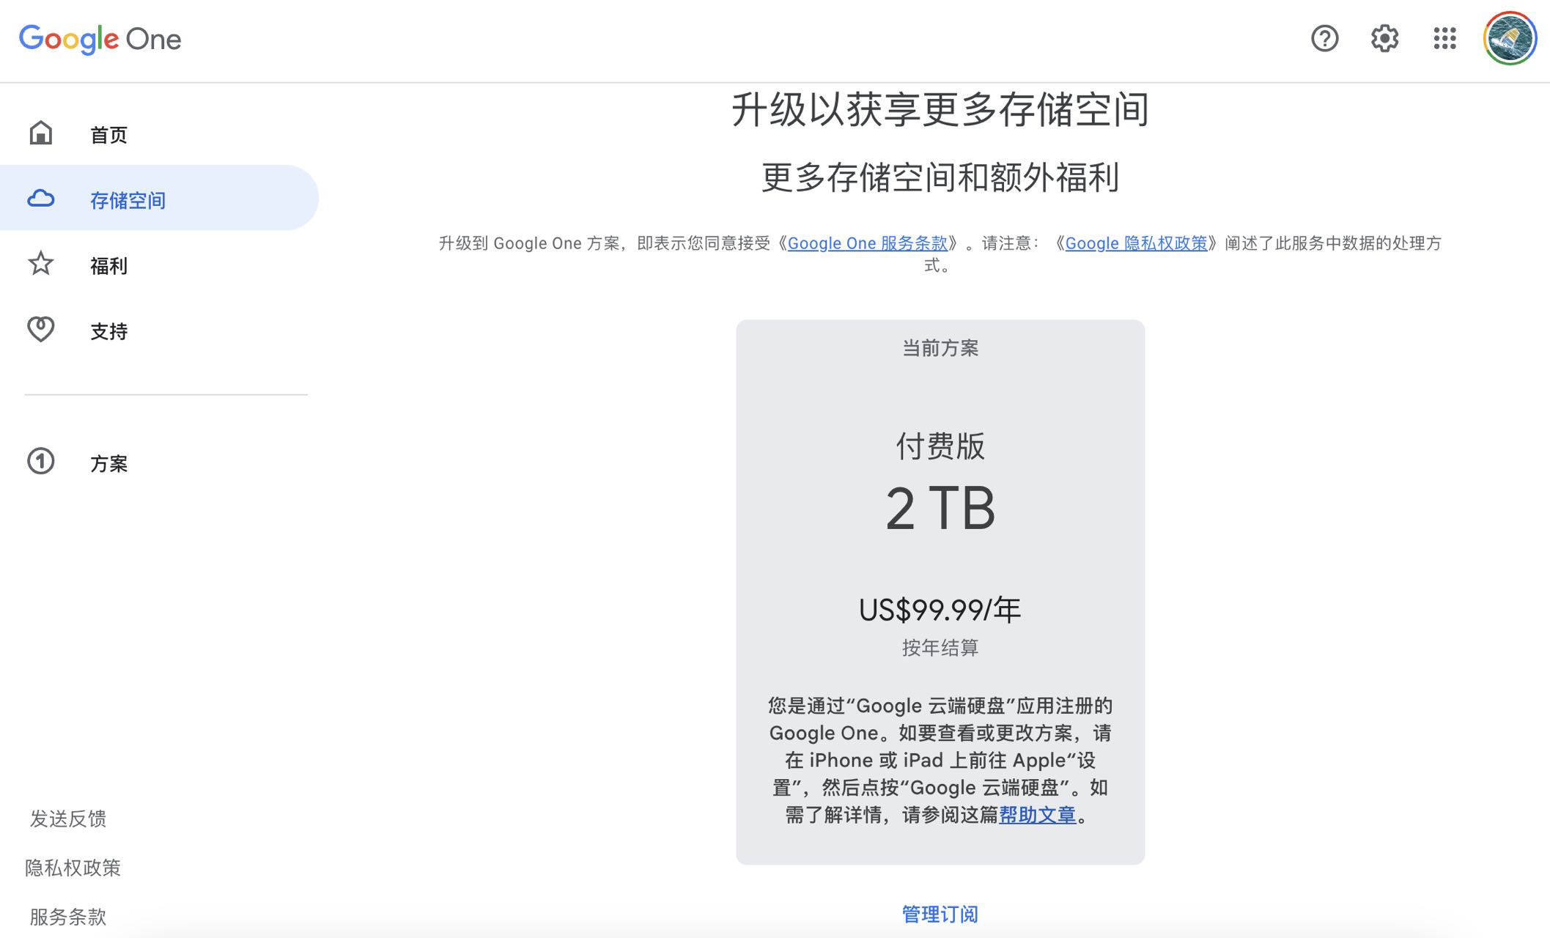Open 服务条款 in the sidebar footer
Image resolution: width=1550 pixels, height=938 pixels.
click(68, 917)
